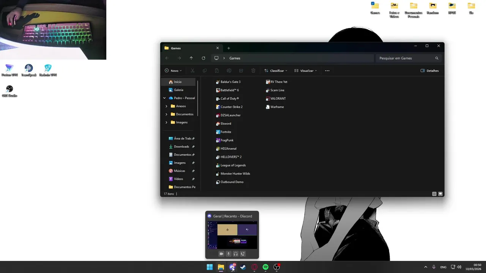This screenshot has height=273, width=486.
Task: Open Steam from the taskbar
Action: (243, 267)
